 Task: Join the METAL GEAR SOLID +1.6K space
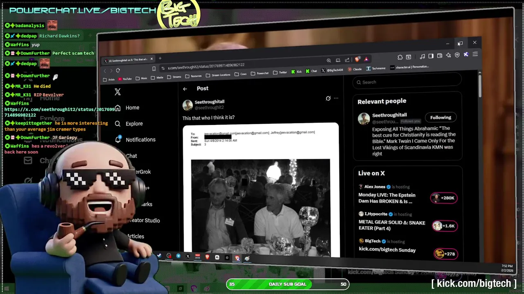coord(445,226)
